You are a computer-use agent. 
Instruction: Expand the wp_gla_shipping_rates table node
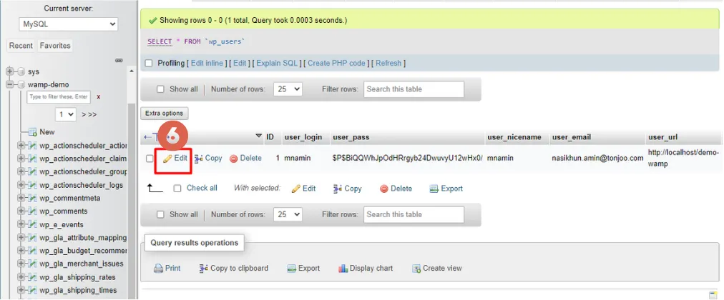pos(21,277)
